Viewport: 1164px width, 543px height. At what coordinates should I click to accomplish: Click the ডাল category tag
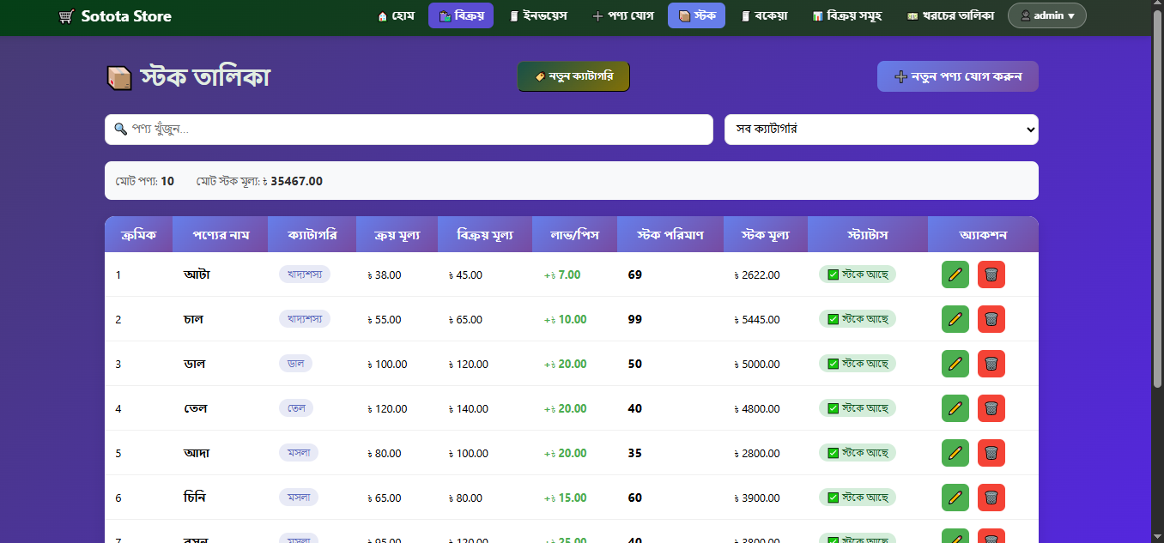click(295, 364)
